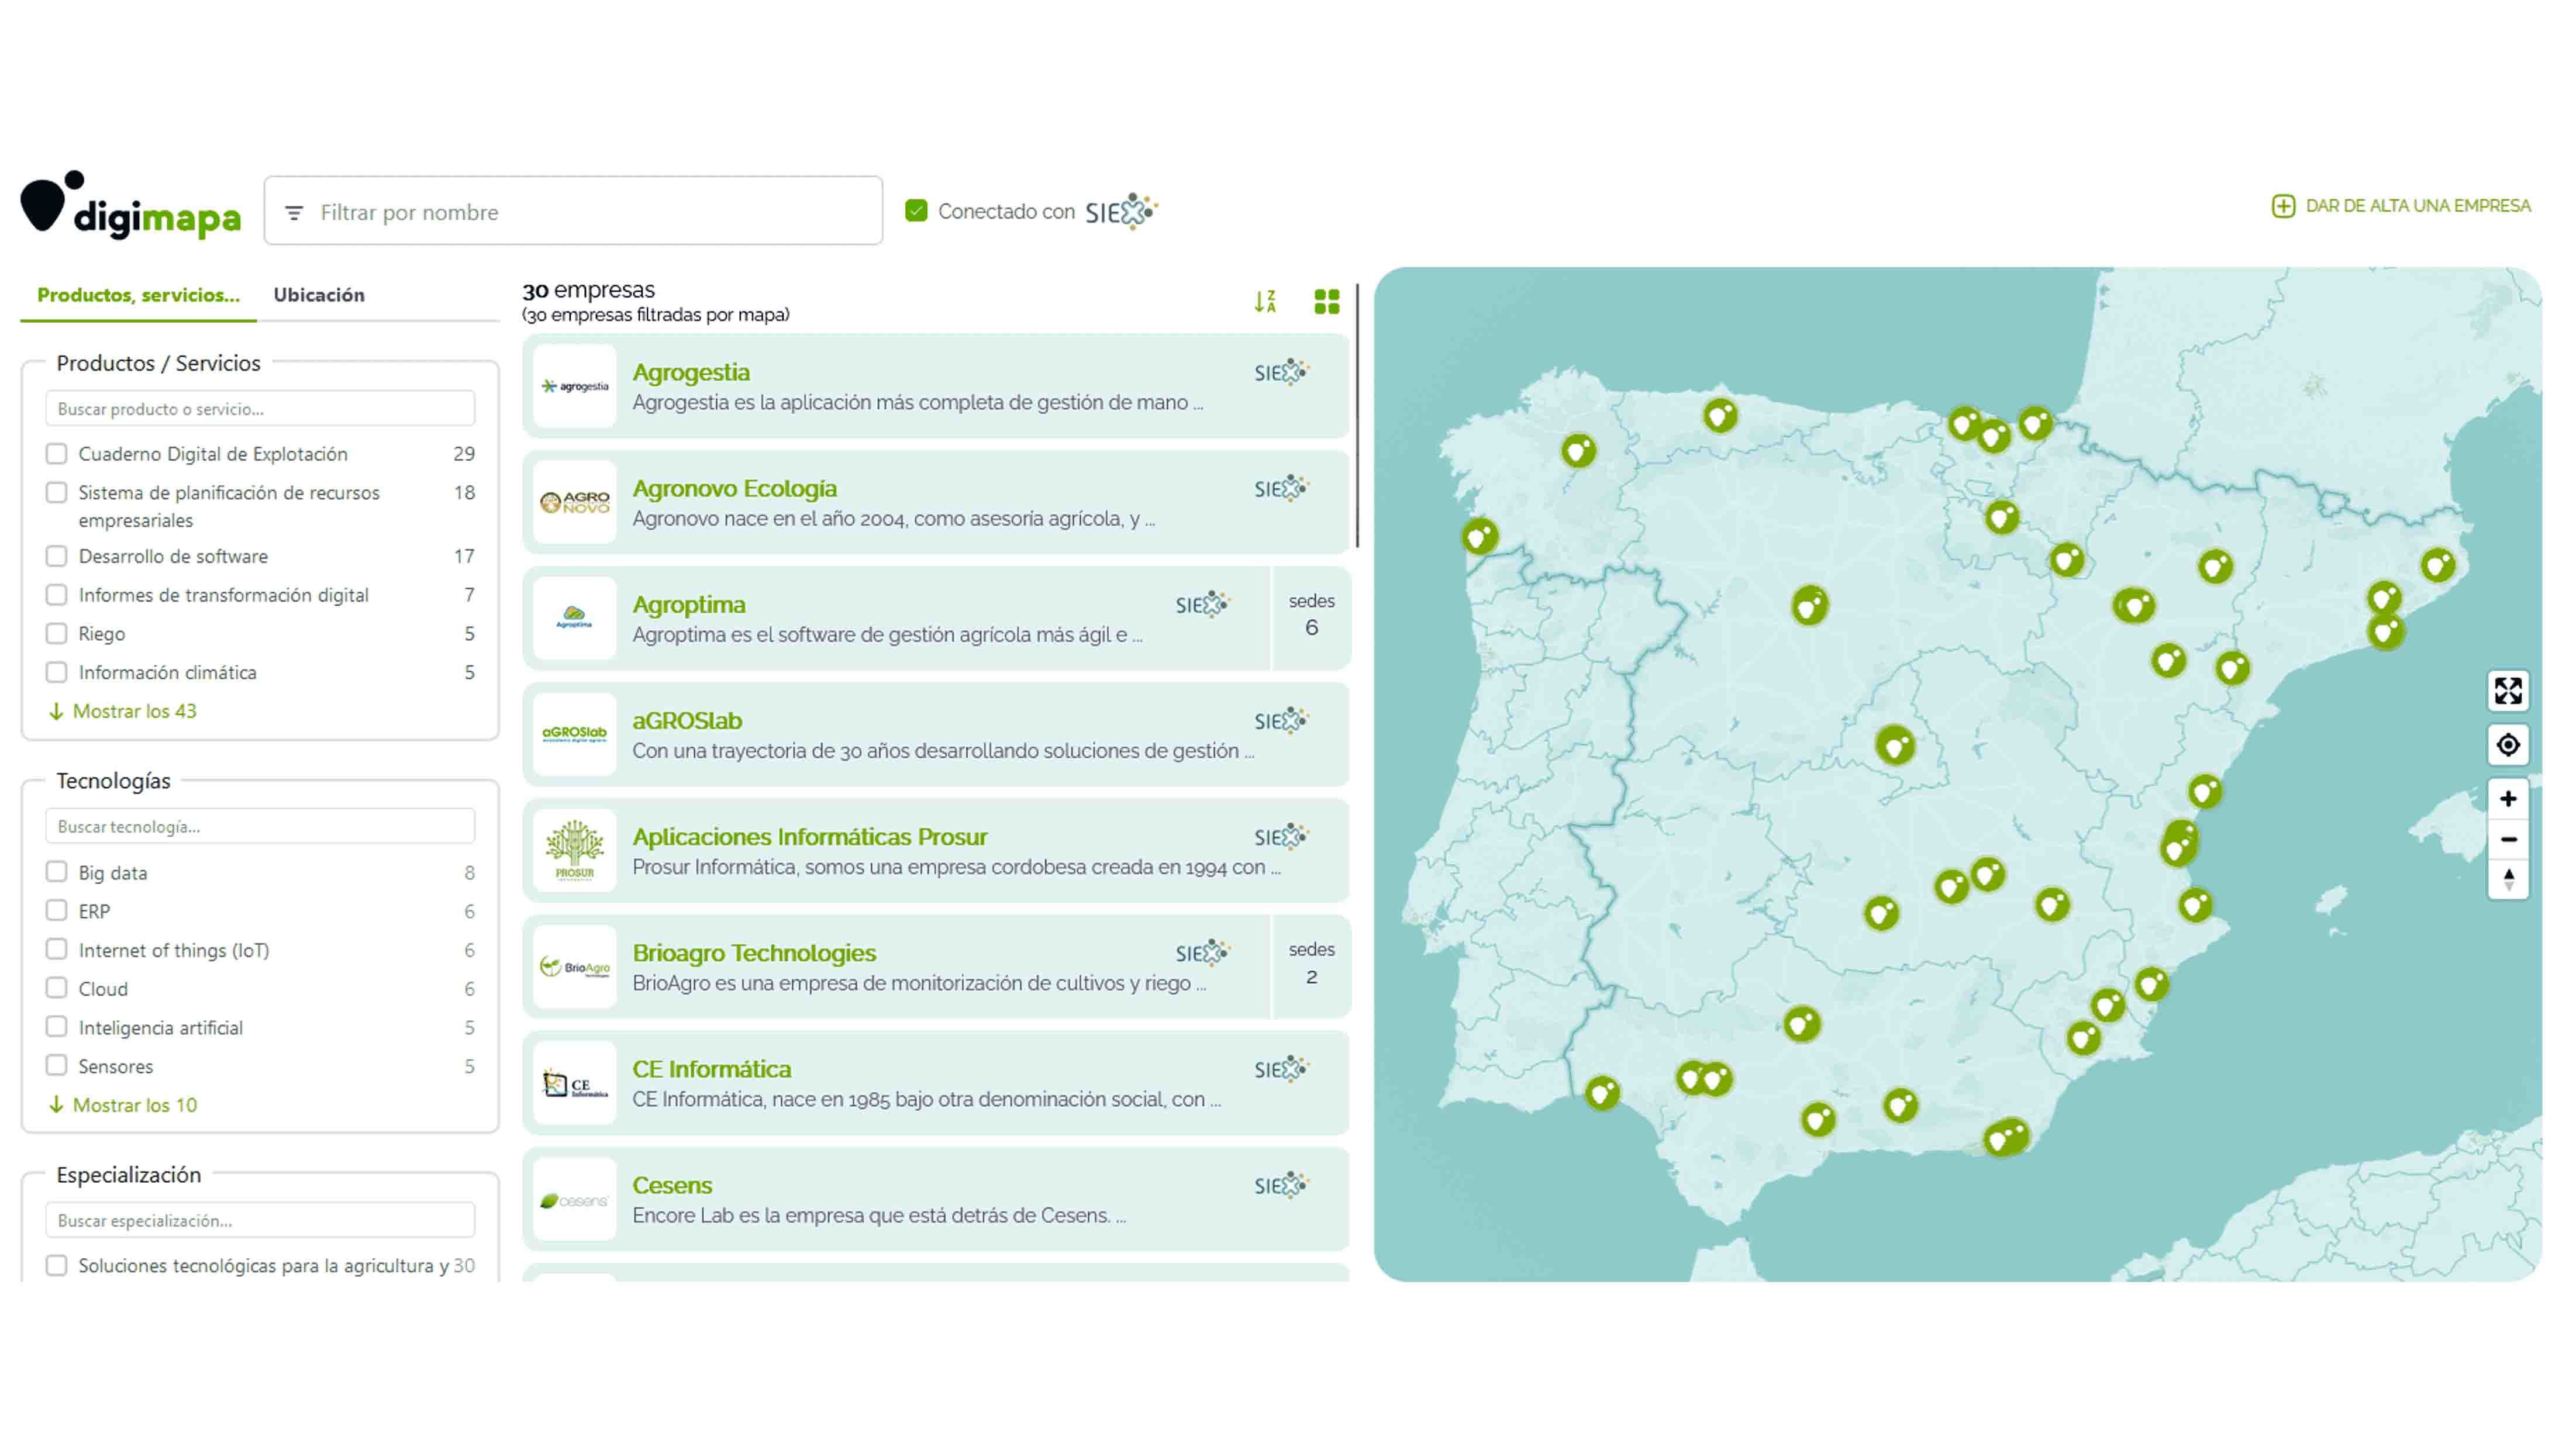The image size is (2576, 1450).
Task: Open the Agroptima company link
Action: (x=689, y=604)
